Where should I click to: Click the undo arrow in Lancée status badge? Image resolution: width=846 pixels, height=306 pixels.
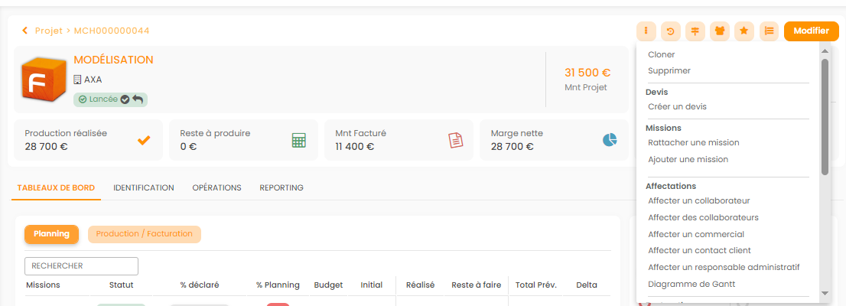[x=138, y=99]
